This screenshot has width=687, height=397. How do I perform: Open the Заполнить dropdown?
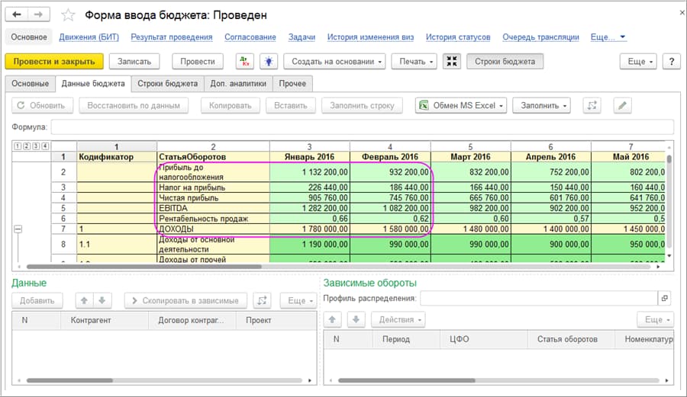pos(541,105)
